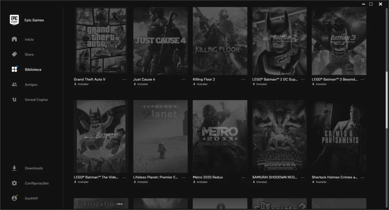Click the install arrow icon under Sherlock Holmes Crimes
Viewport: 389px width, 210px height.
313,182
